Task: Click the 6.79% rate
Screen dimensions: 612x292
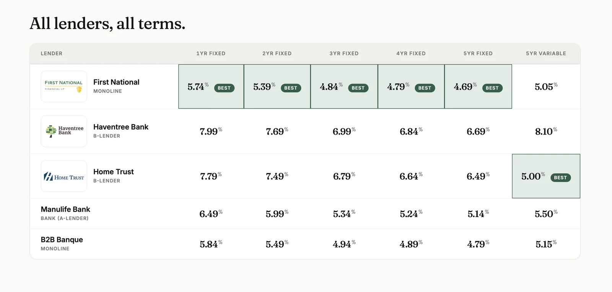Action: [344, 176]
